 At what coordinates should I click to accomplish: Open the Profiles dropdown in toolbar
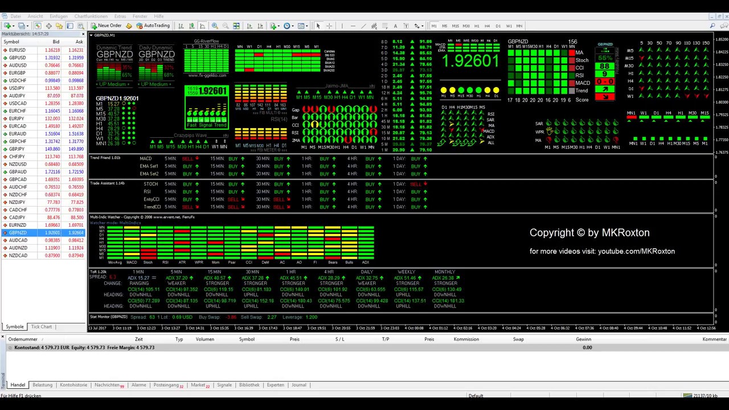point(23,26)
